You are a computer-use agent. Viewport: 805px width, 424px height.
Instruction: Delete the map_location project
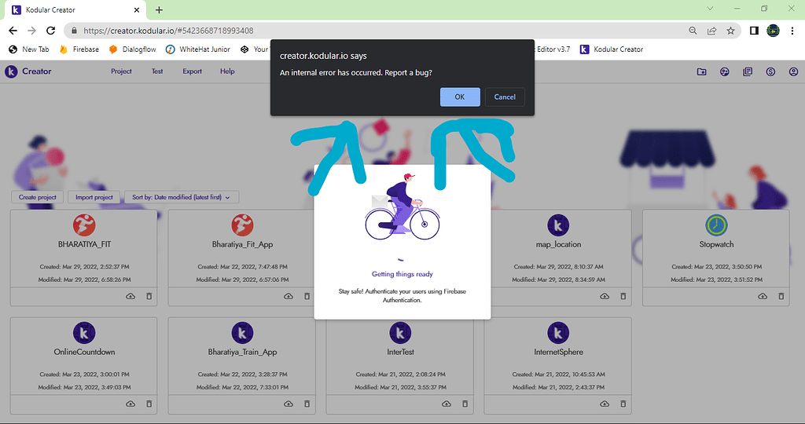coord(623,296)
